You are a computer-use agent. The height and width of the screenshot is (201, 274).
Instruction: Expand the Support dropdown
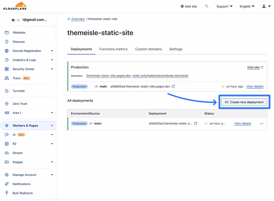224,6
